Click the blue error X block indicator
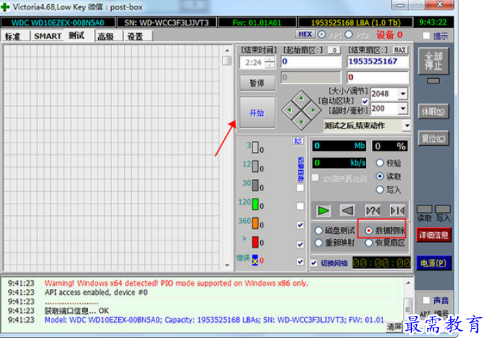 (x=255, y=260)
